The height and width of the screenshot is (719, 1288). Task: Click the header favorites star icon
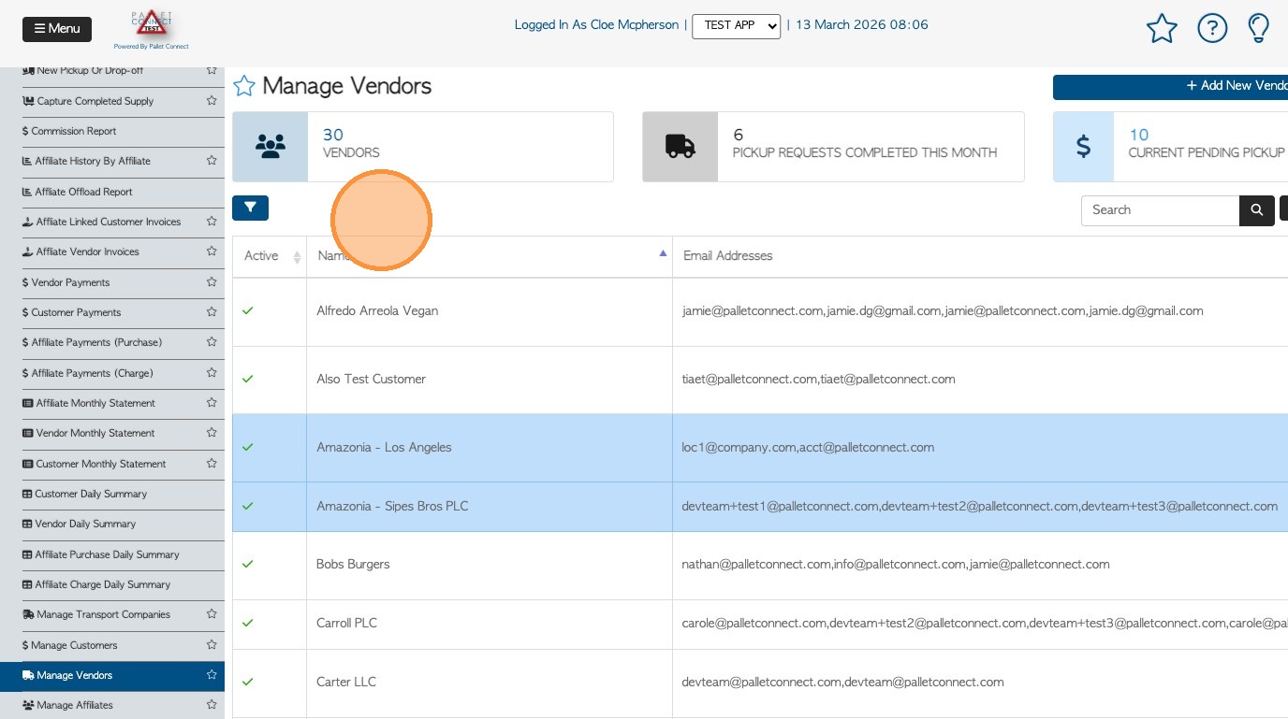point(1162,29)
